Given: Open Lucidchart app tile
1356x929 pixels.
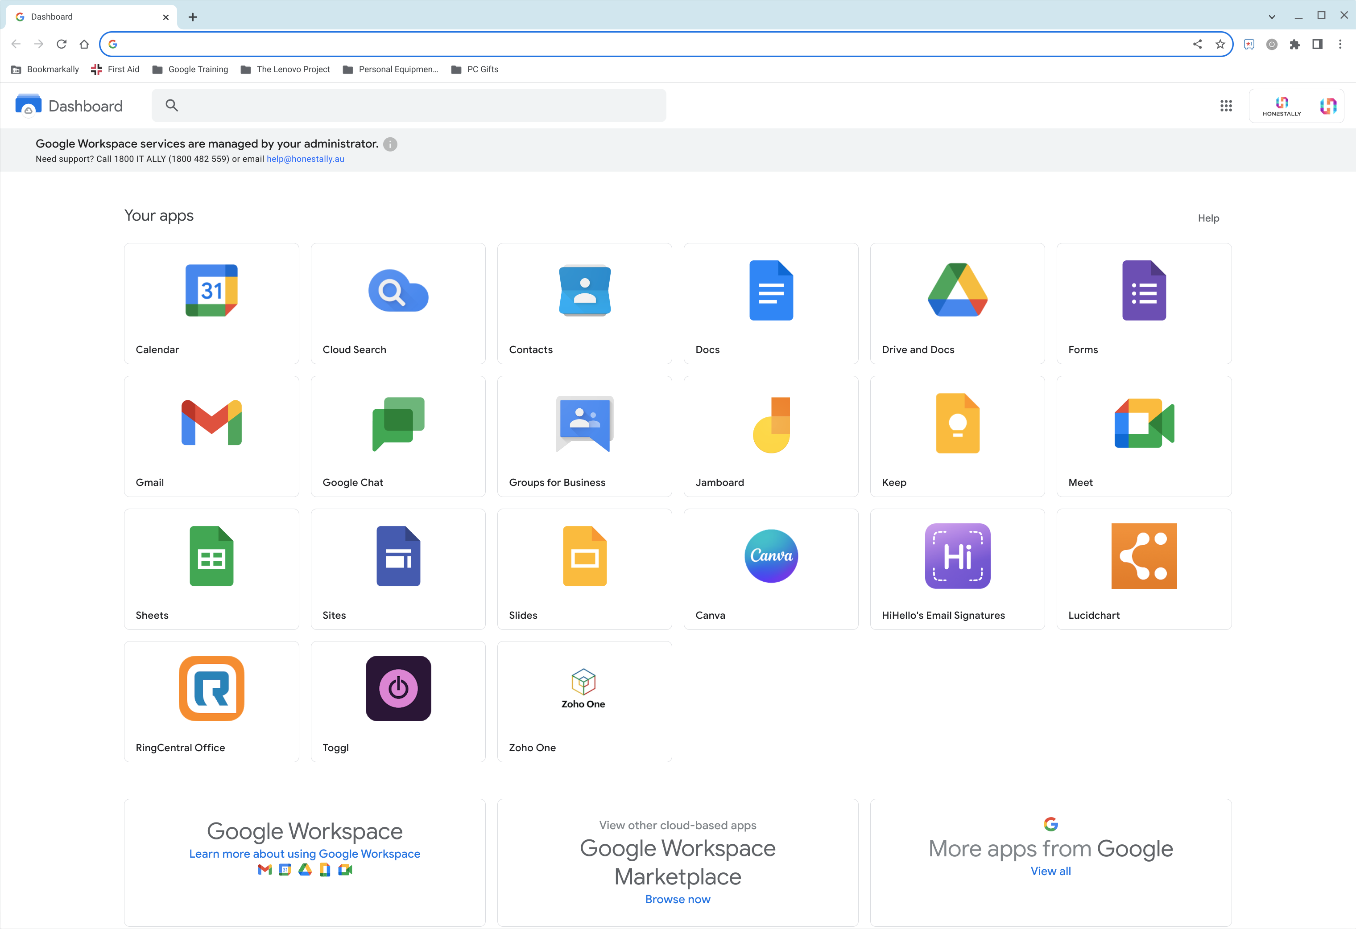Looking at the screenshot, I should pyautogui.click(x=1144, y=569).
